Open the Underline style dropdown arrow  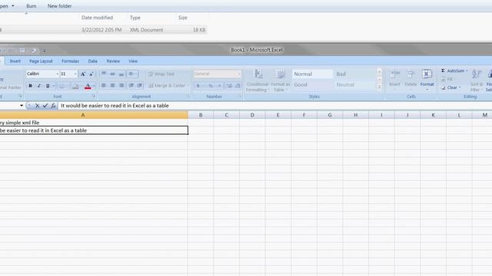[x=54, y=86]
